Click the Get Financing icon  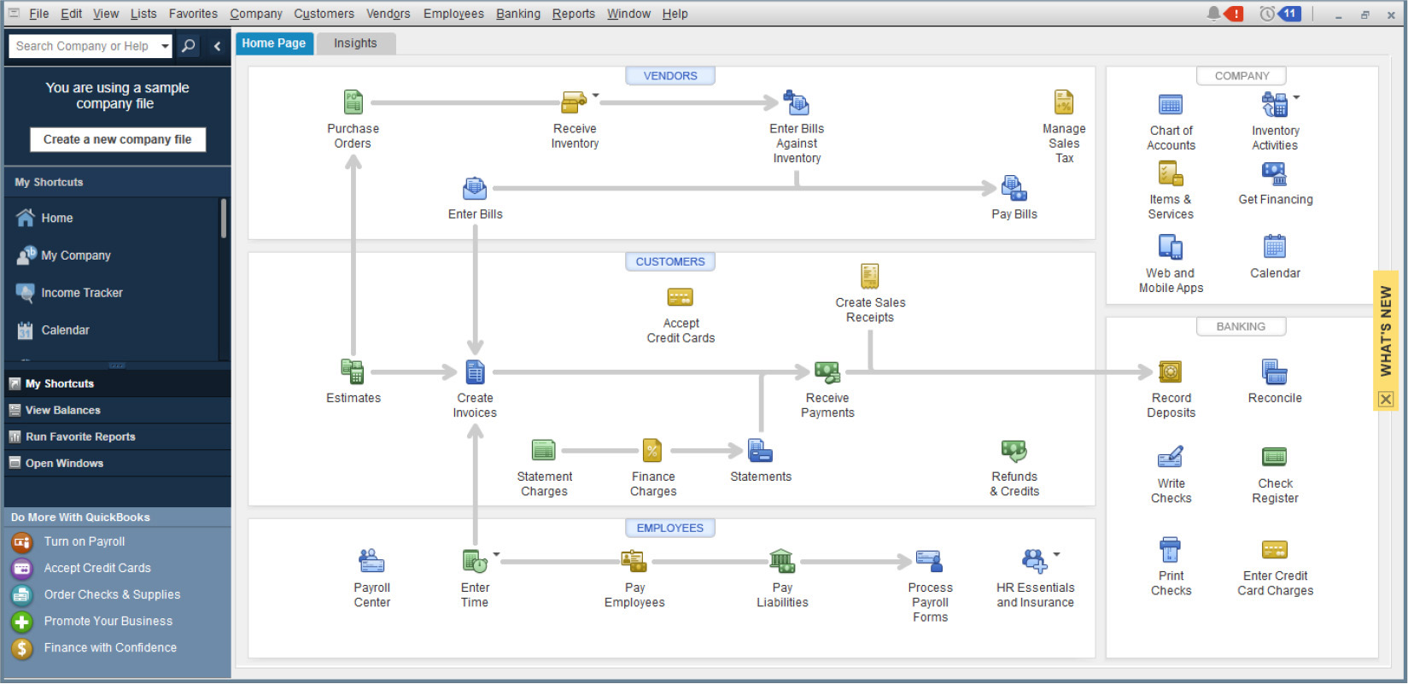1275,174
